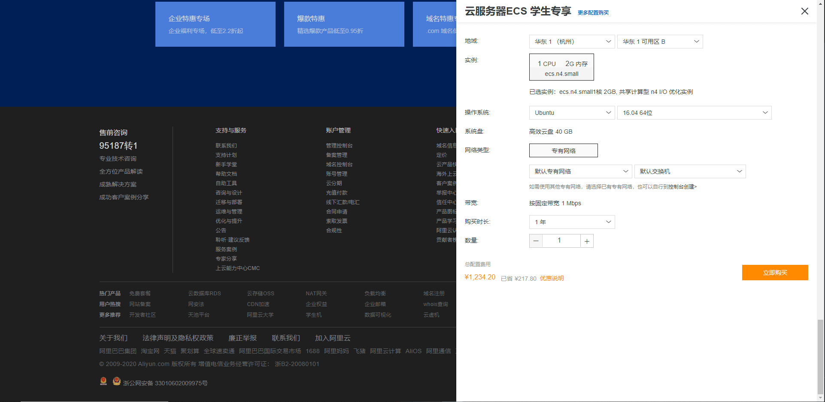The width and height of the screenshot is (825, 402).
Task: Open 合同申请 footer link
Action: point(337,212)
